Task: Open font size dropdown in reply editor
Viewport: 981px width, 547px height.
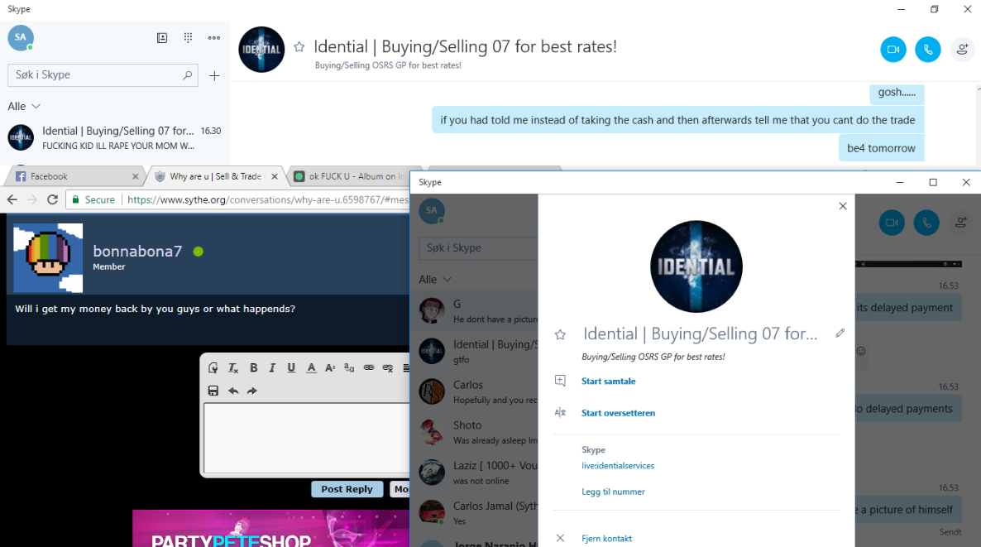Action: (x=330, y=368)
